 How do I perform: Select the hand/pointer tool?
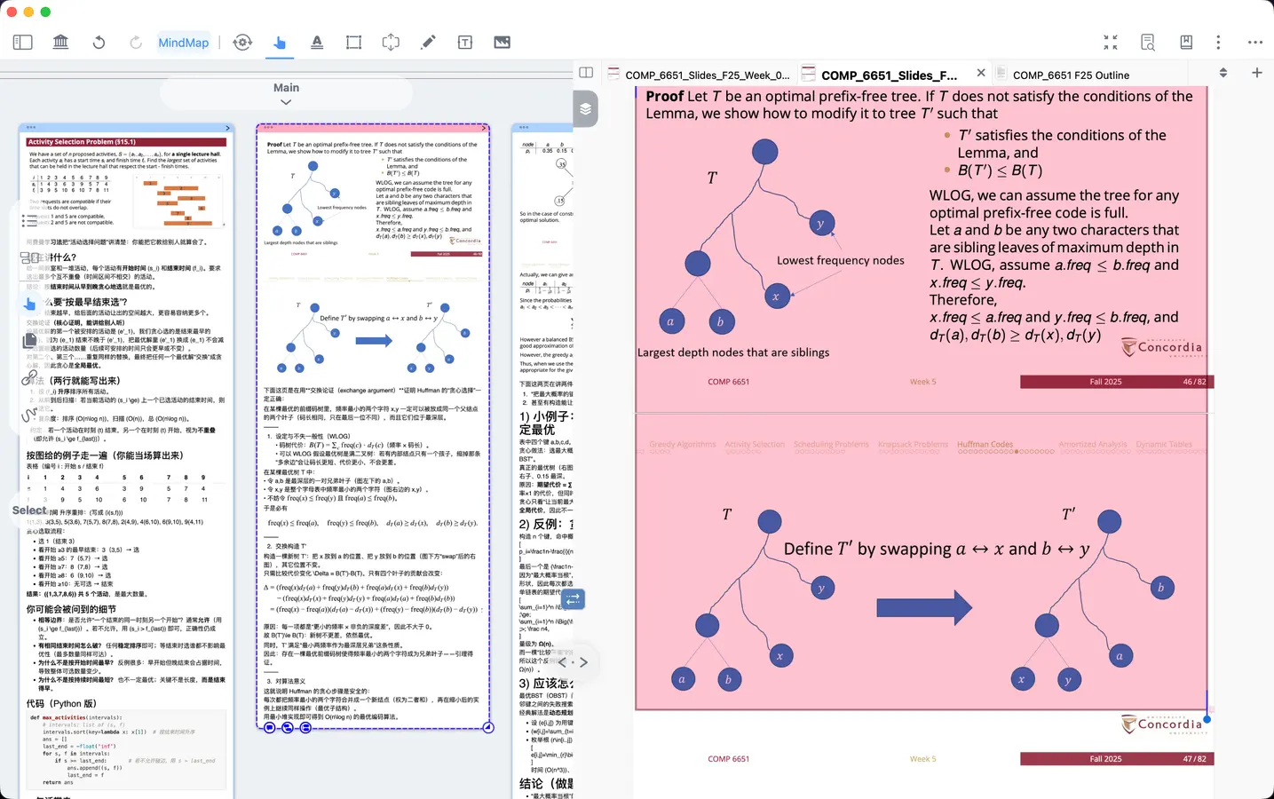coord(280,43)
